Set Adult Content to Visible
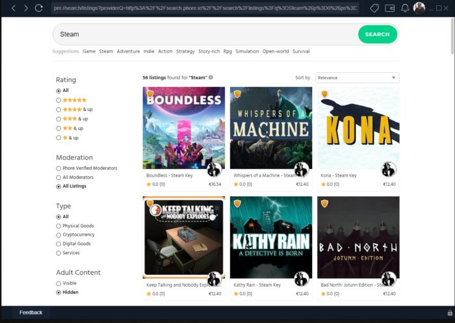The width and height of the screenshot is (455, 323). coord(58,283)
